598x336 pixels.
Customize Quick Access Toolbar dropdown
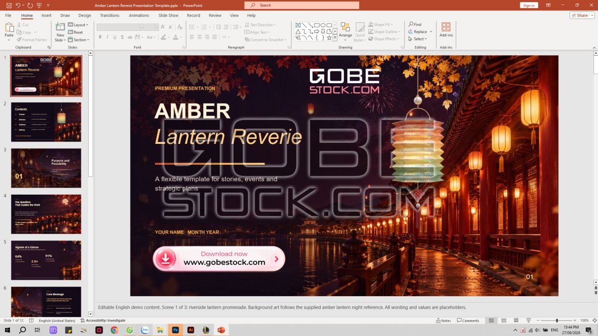pos(49,5)
